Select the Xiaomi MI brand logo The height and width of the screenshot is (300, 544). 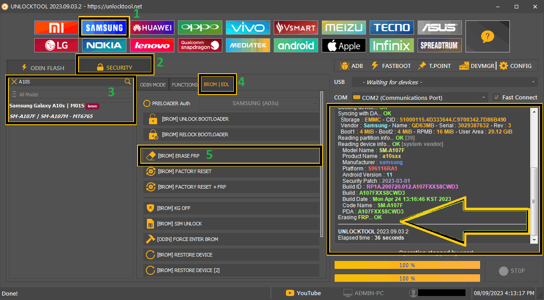56,28
